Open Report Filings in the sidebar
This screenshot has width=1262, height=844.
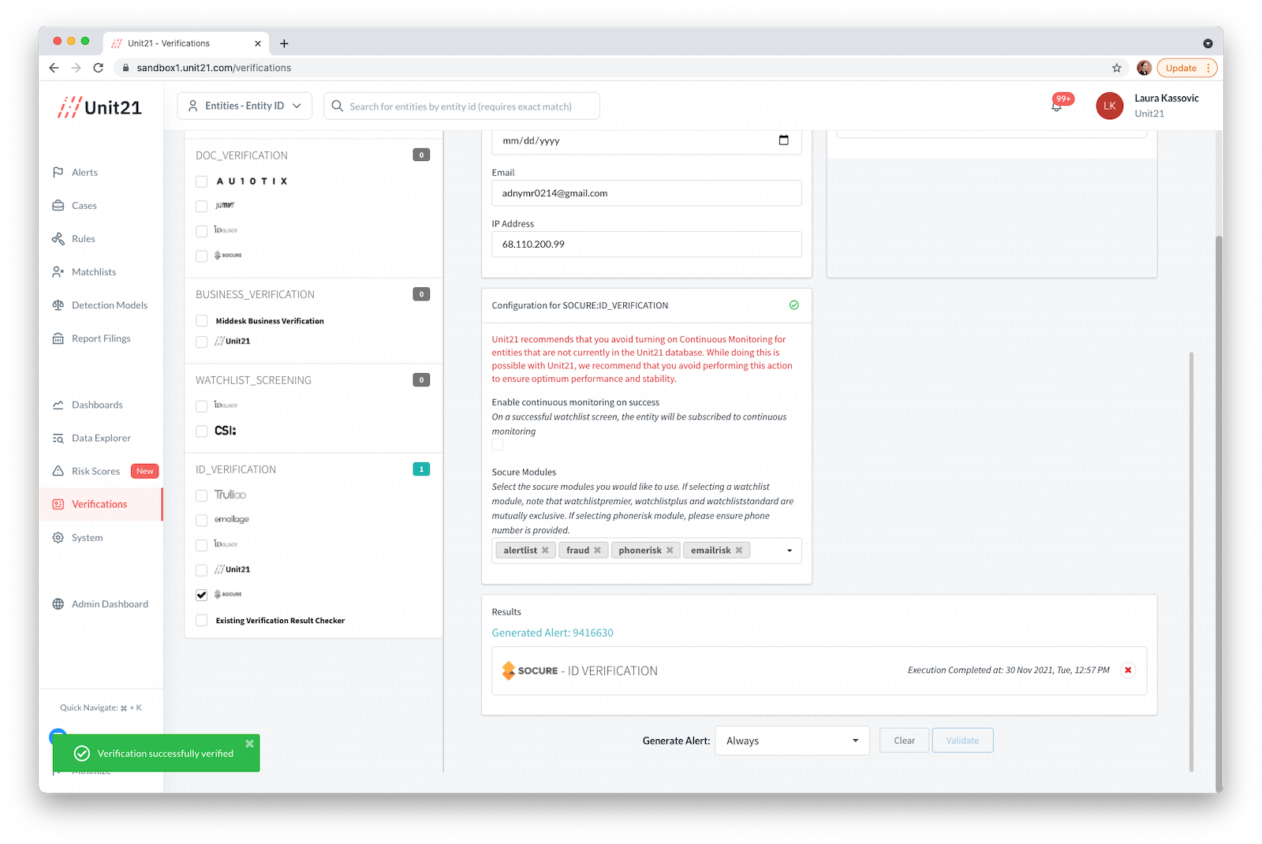[x=101, y=338]
